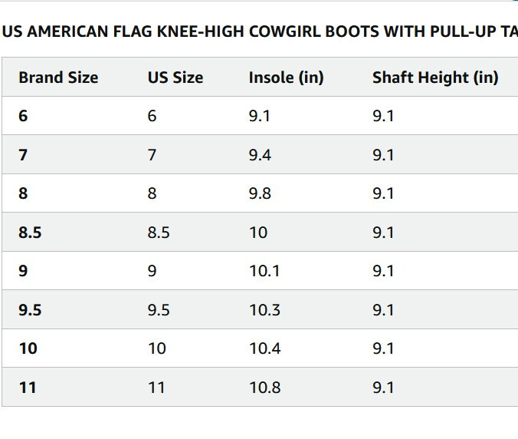Click the shaft height in the size 10 row

[x=383, y=348]
